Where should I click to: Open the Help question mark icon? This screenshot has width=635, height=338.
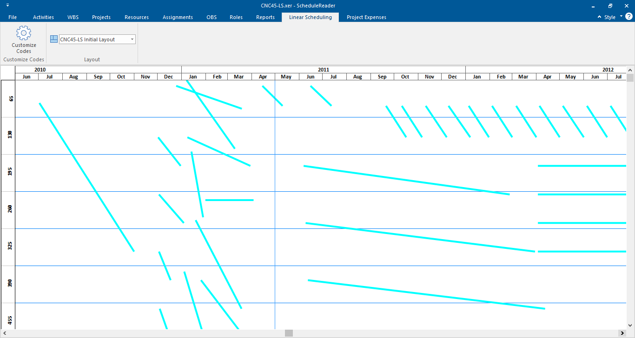click(628, 17)
